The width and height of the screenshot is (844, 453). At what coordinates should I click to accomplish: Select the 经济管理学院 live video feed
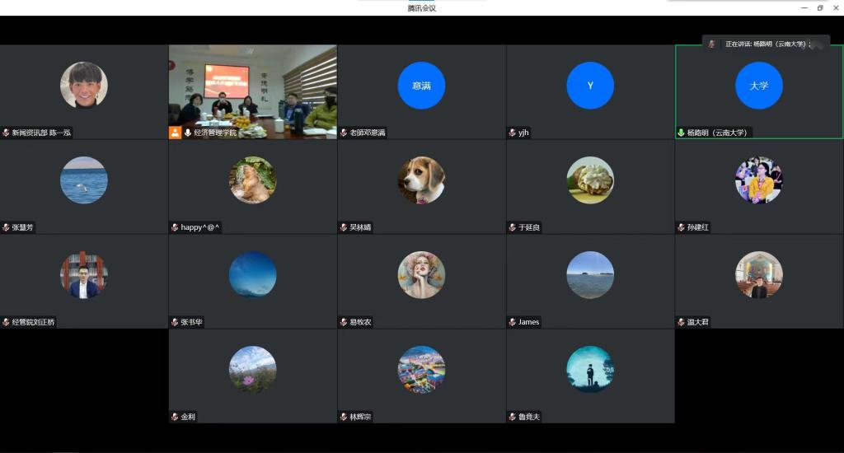tap(252, 86)
